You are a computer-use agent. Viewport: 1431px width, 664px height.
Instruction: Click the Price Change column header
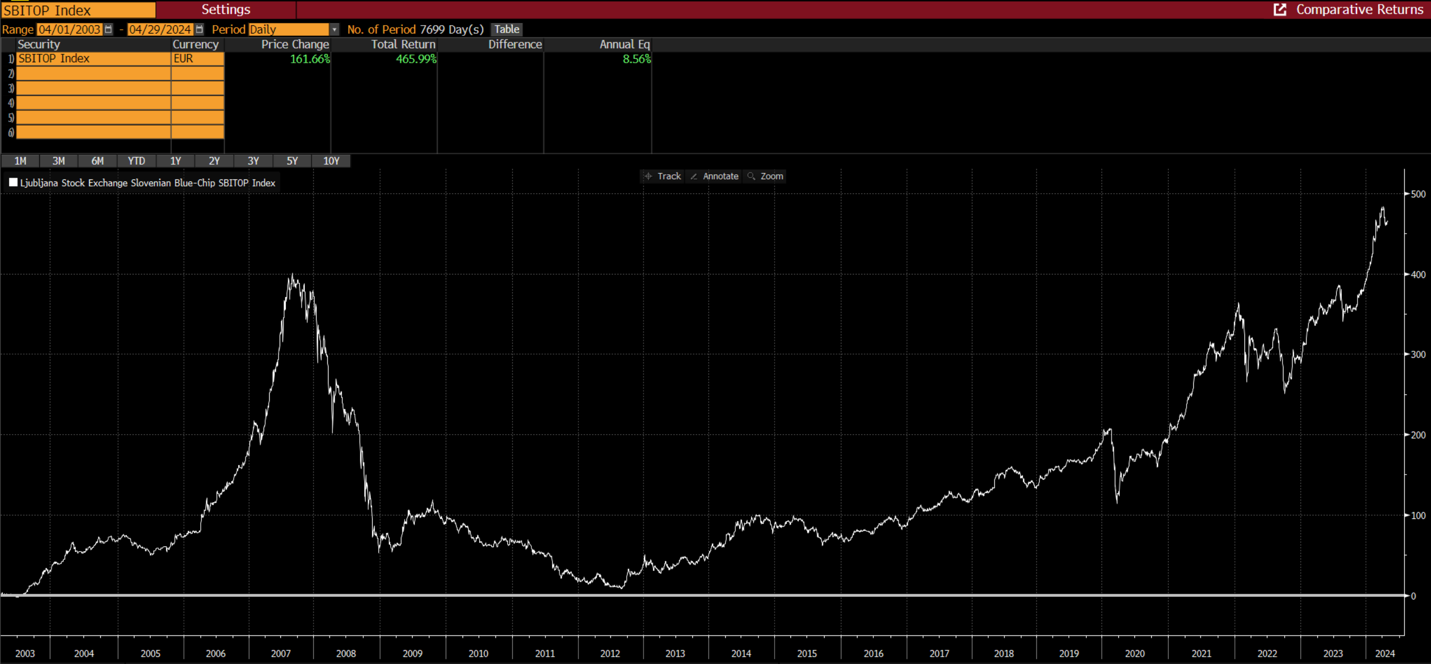[295, 44]
